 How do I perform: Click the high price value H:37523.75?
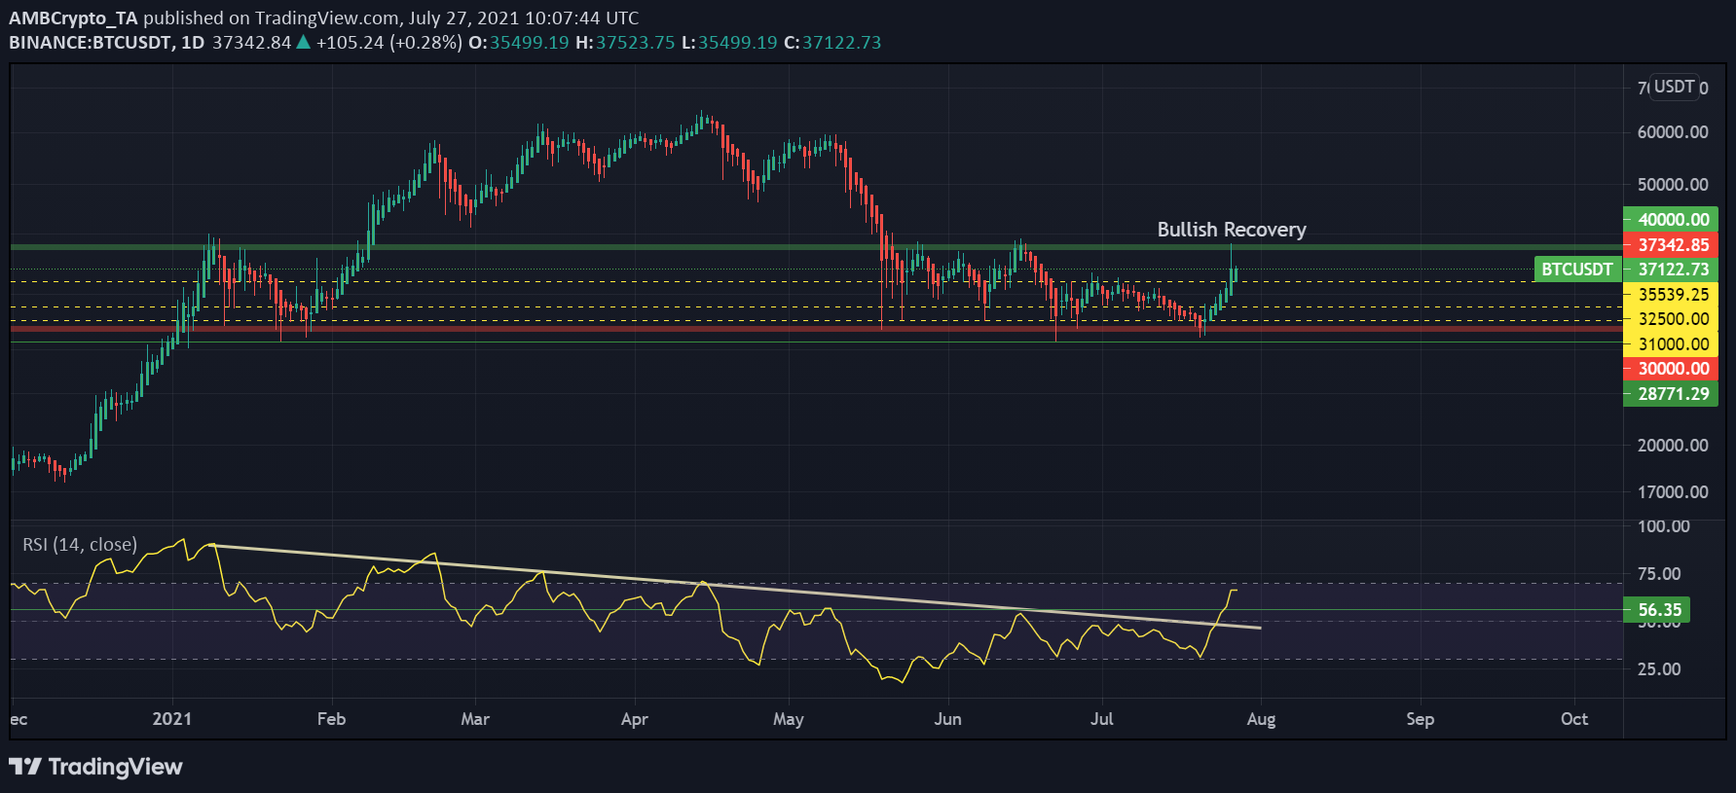coord(625,43)
